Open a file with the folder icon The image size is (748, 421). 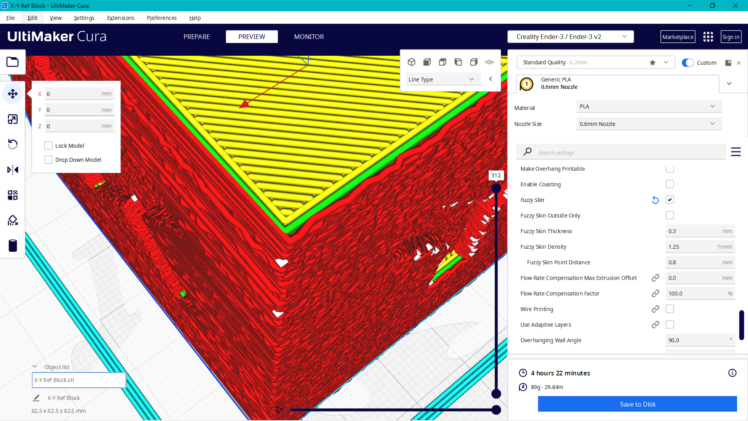coord(13,62)
